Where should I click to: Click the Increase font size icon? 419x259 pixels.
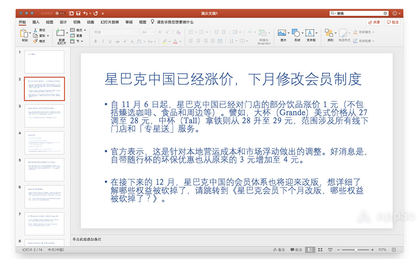(x=160, y=32)
